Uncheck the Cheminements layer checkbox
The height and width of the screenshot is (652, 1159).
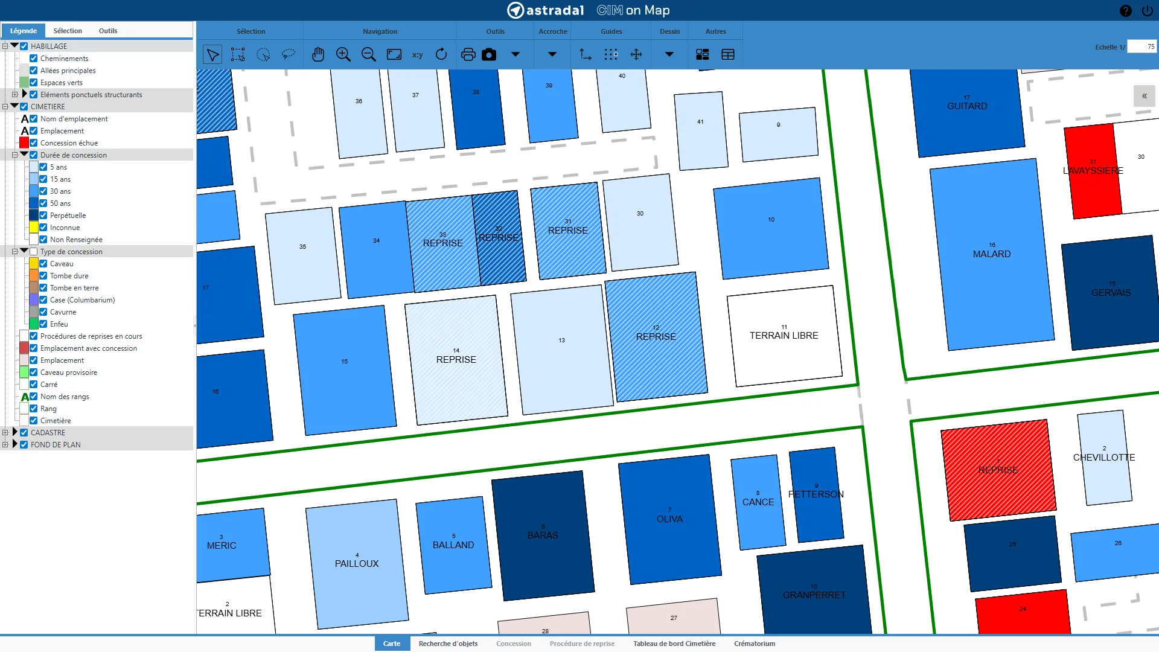point(34,59)
